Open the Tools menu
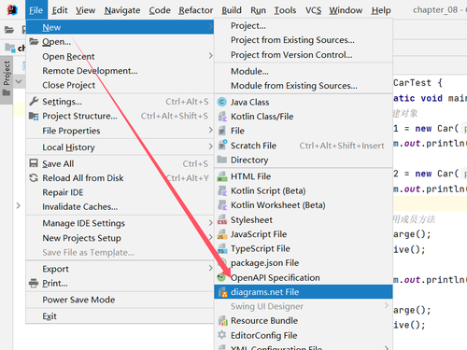The image size is (467, 350). [x=285, y=10]
